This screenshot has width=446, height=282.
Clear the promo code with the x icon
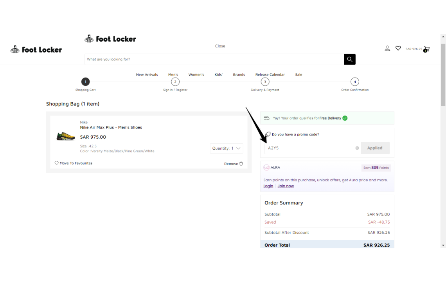coord(357,148)
